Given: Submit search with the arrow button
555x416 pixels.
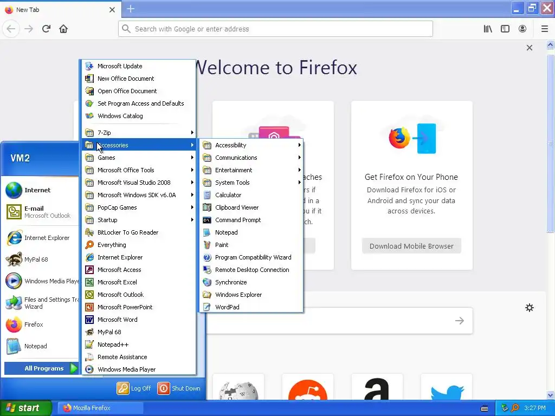Looking at the screenshot, I should (460, 321).
